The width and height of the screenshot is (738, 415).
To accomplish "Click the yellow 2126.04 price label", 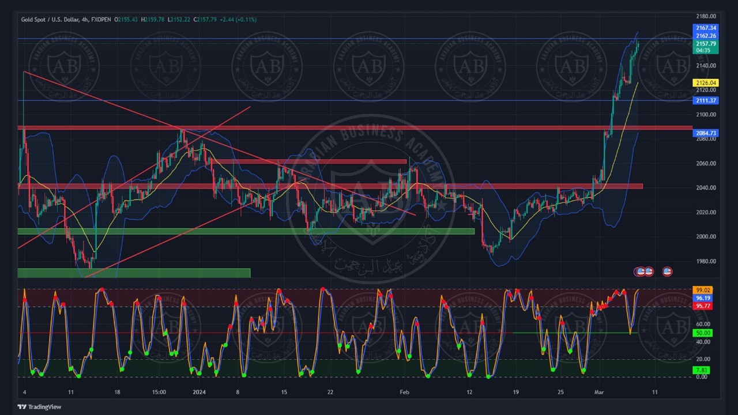I will [x=706, y=83].
